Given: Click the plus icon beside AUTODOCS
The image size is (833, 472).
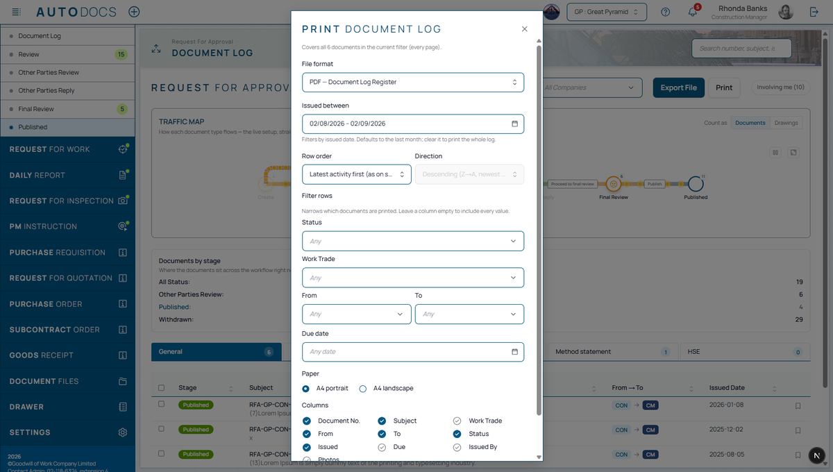Looking at the screenshot, I should click(x=134, y=12).
